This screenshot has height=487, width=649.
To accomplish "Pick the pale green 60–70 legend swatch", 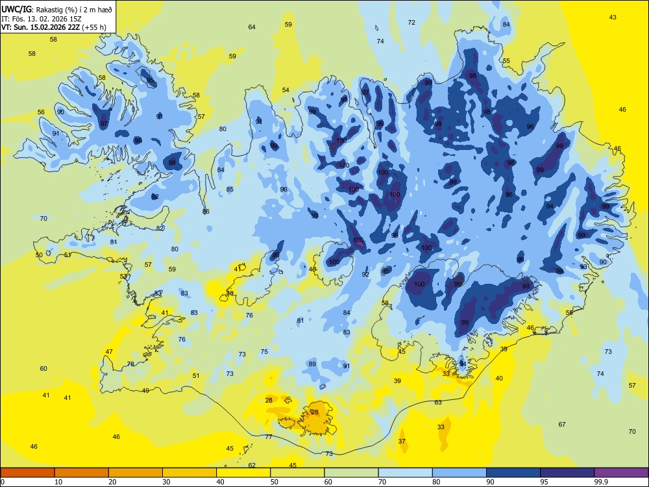I will [351, 473].
